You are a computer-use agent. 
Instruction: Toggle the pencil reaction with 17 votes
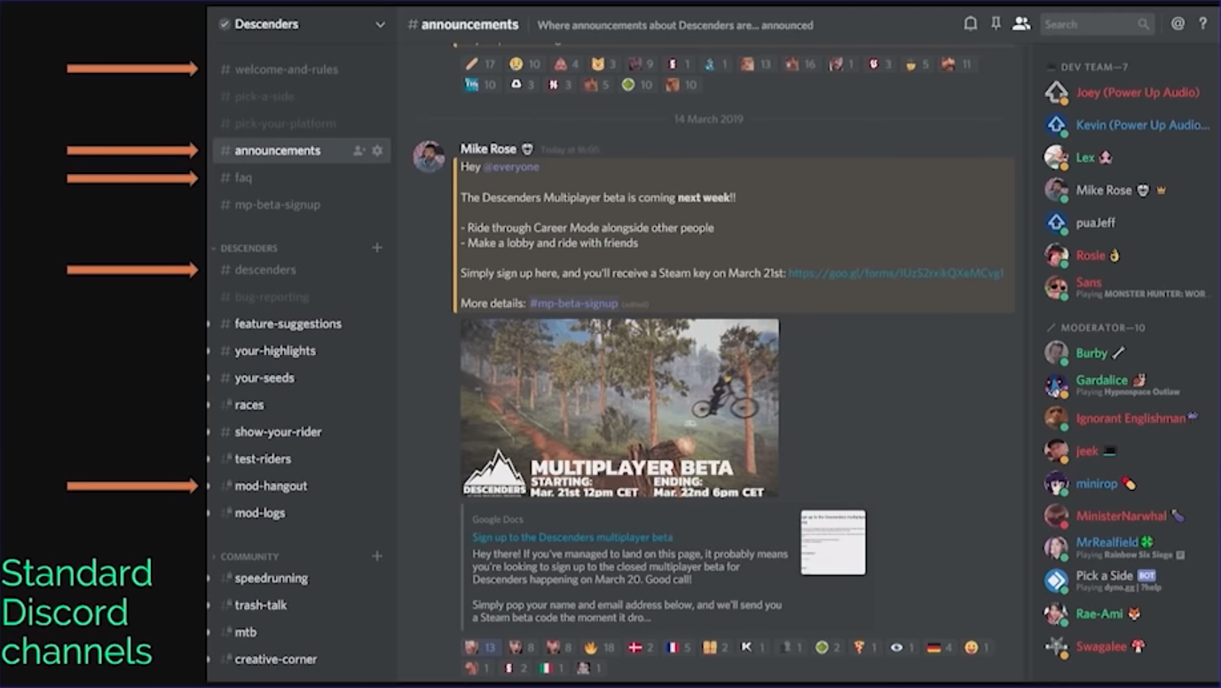point(480,64)
